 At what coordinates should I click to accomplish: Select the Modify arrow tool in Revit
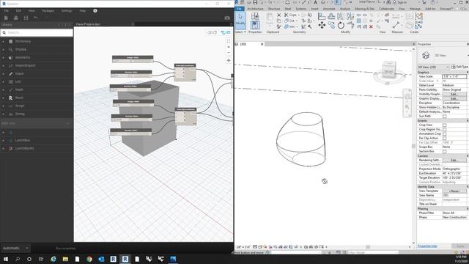[x=240, y=20]
